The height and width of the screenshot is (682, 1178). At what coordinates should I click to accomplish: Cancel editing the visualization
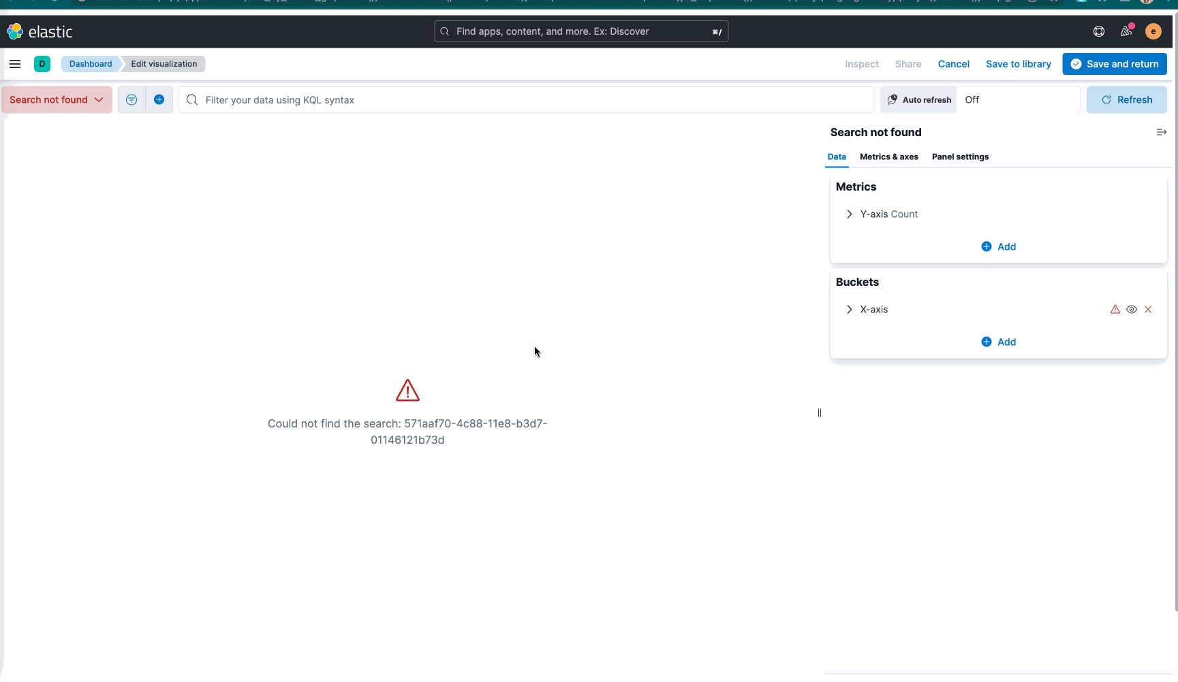pos(954,64)
